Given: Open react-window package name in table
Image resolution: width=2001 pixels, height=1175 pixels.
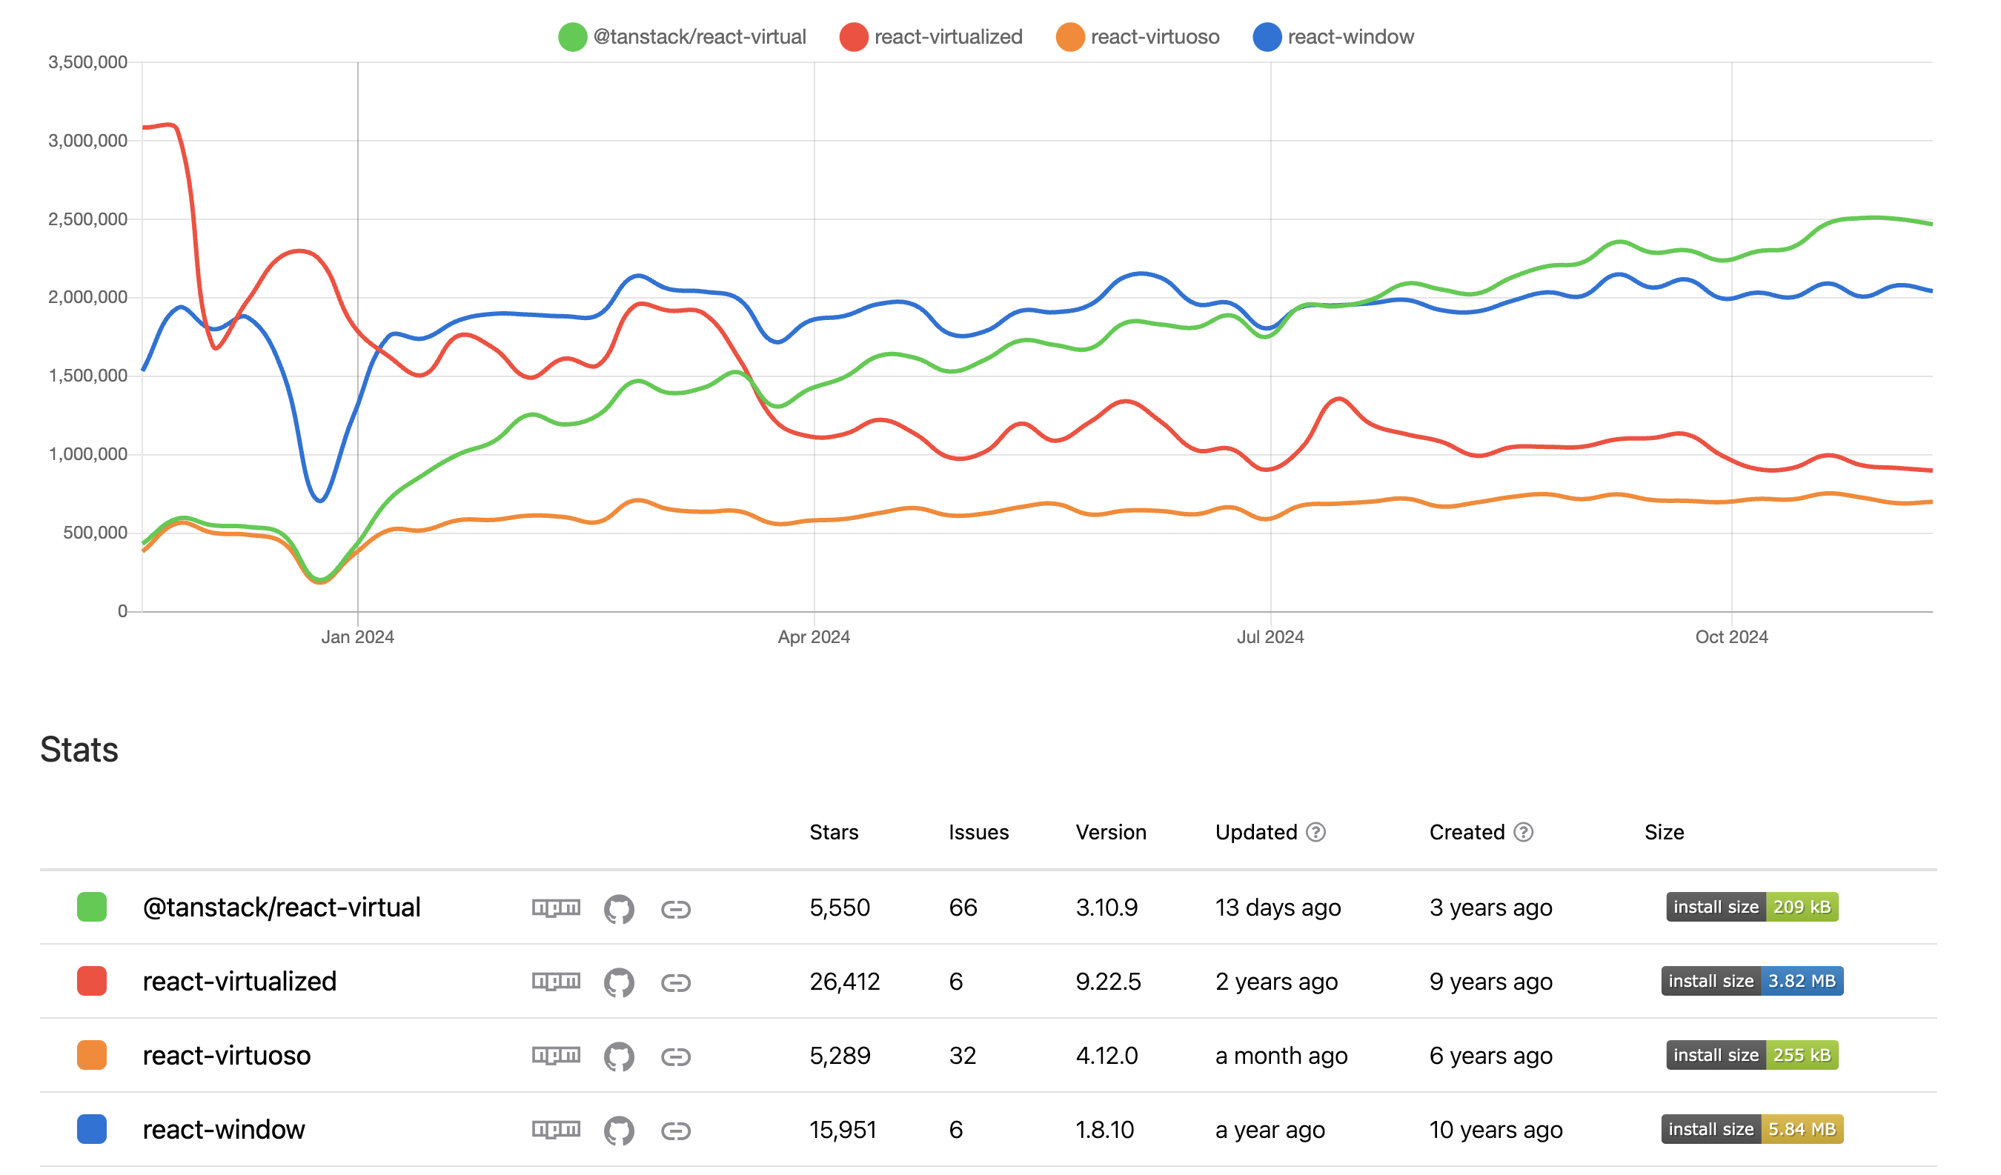Looking at the screenshot, I should coord(224,1129).
